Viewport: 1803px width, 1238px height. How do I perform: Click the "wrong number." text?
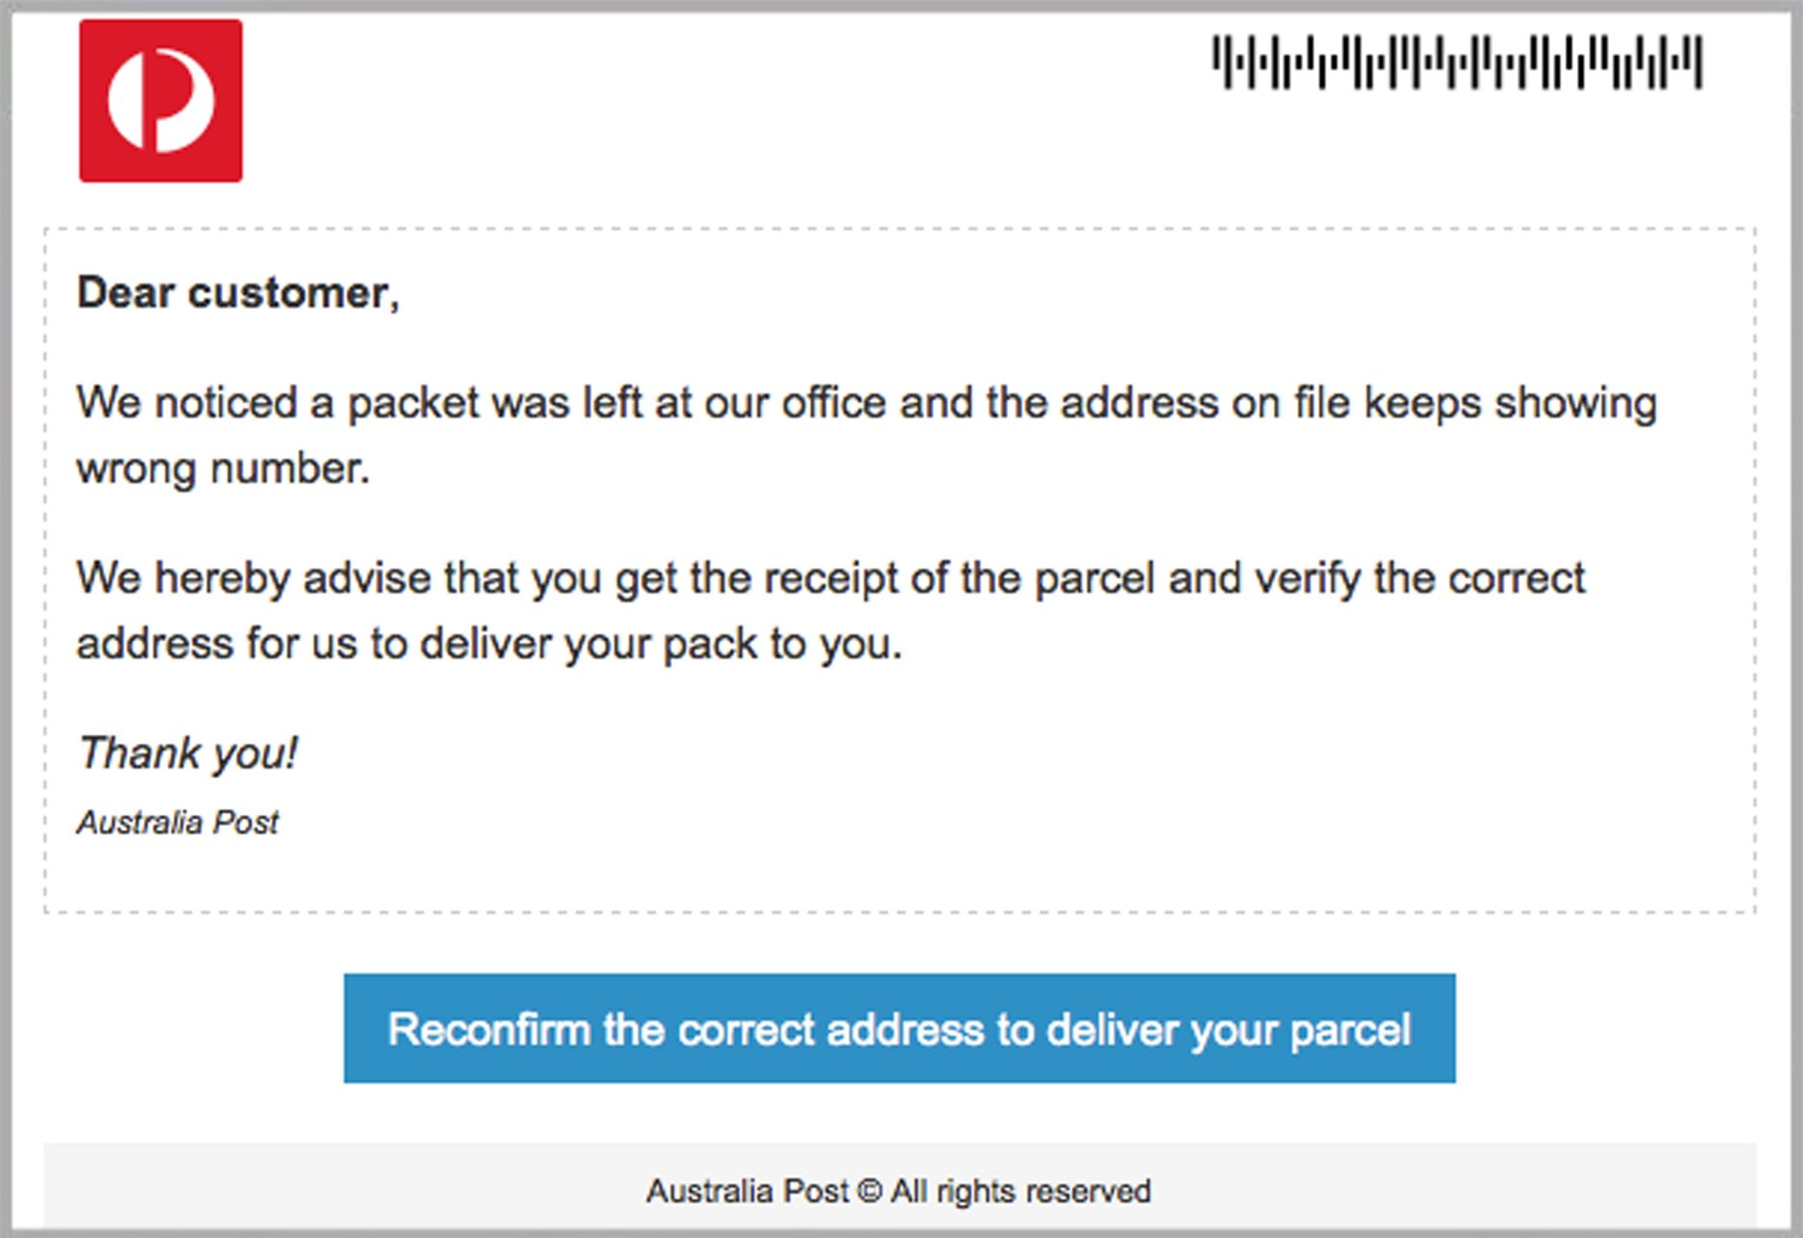point(223,468)
